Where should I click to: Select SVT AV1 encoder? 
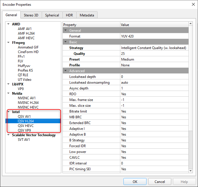click(x=24, y=140)
